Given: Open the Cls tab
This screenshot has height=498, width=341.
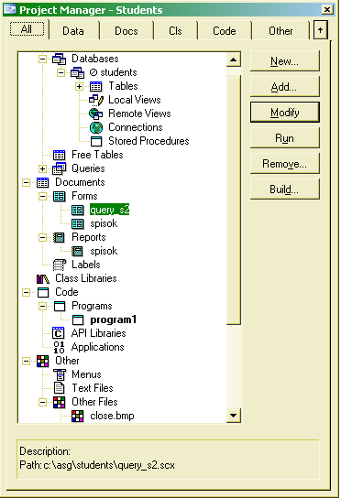Looking at the screenshot, I should (x=175, y=31).
